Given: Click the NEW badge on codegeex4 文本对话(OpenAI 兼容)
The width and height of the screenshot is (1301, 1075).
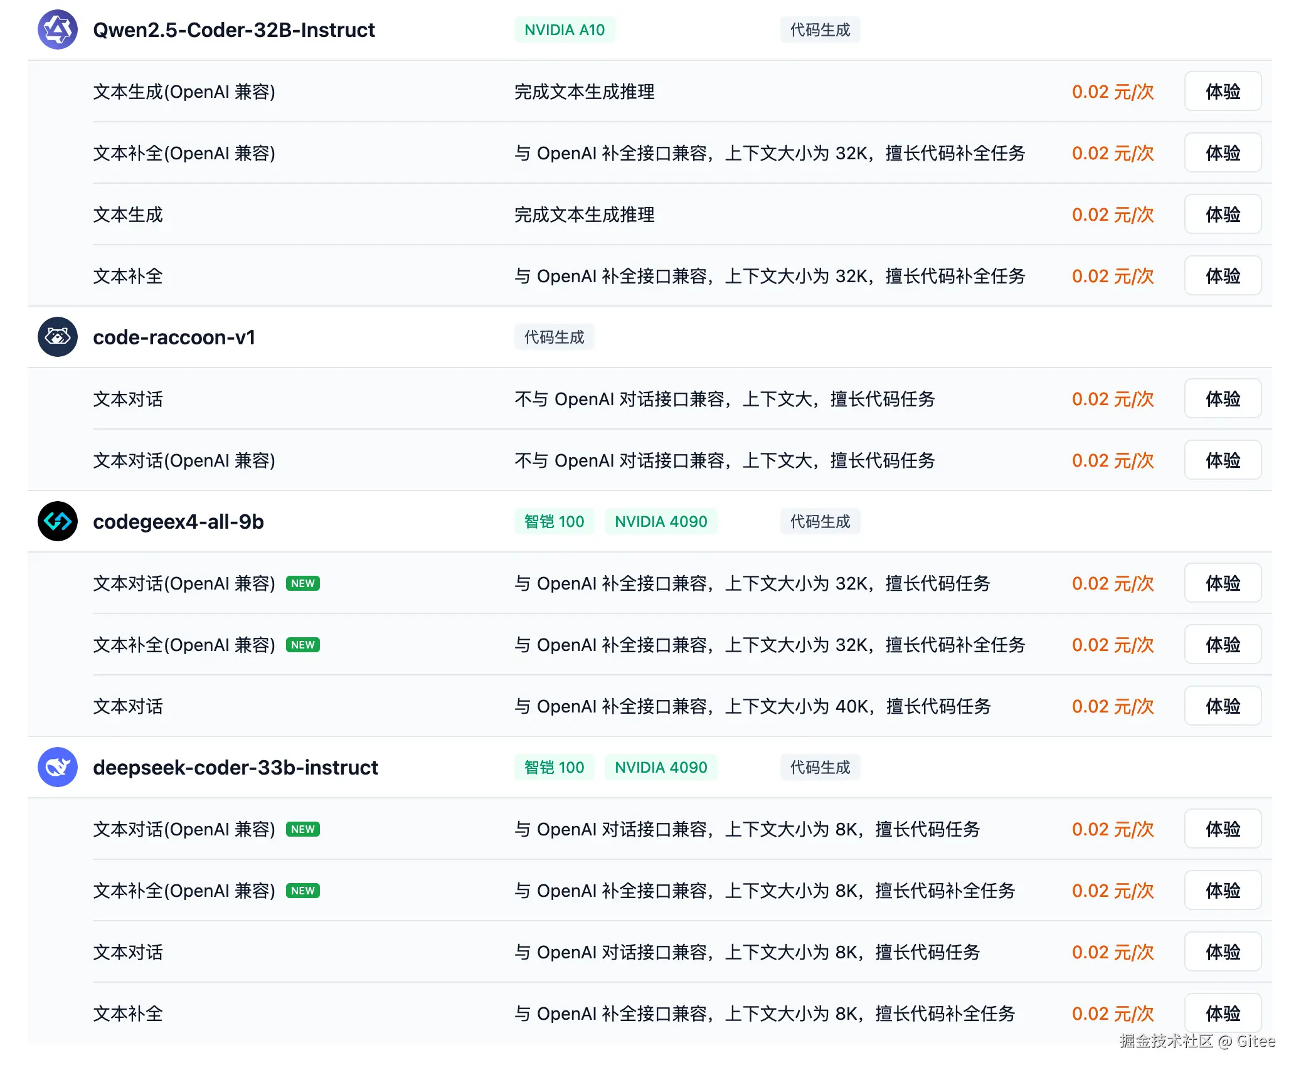Looking at the screenshot, I should click(302, 583).
